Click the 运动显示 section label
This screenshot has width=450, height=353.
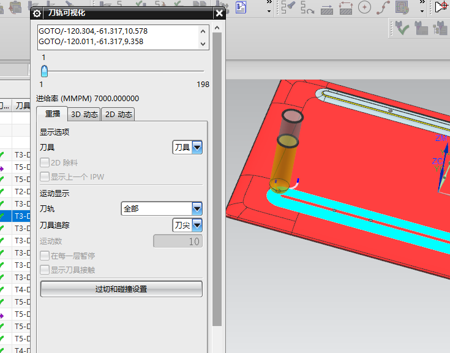point(54,193)
